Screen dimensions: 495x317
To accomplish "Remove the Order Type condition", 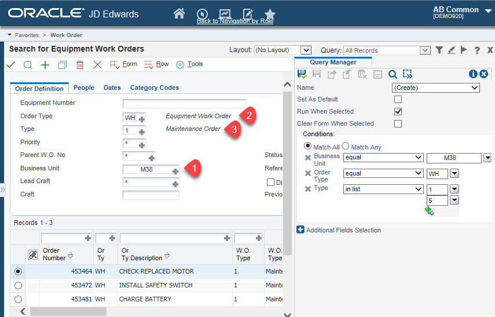I will tap(308, 173).
